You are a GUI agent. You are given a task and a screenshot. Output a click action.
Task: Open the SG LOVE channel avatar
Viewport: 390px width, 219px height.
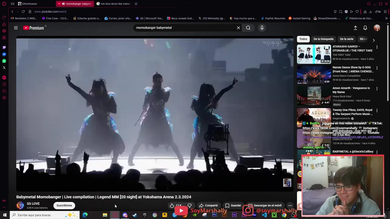point(20,205)
